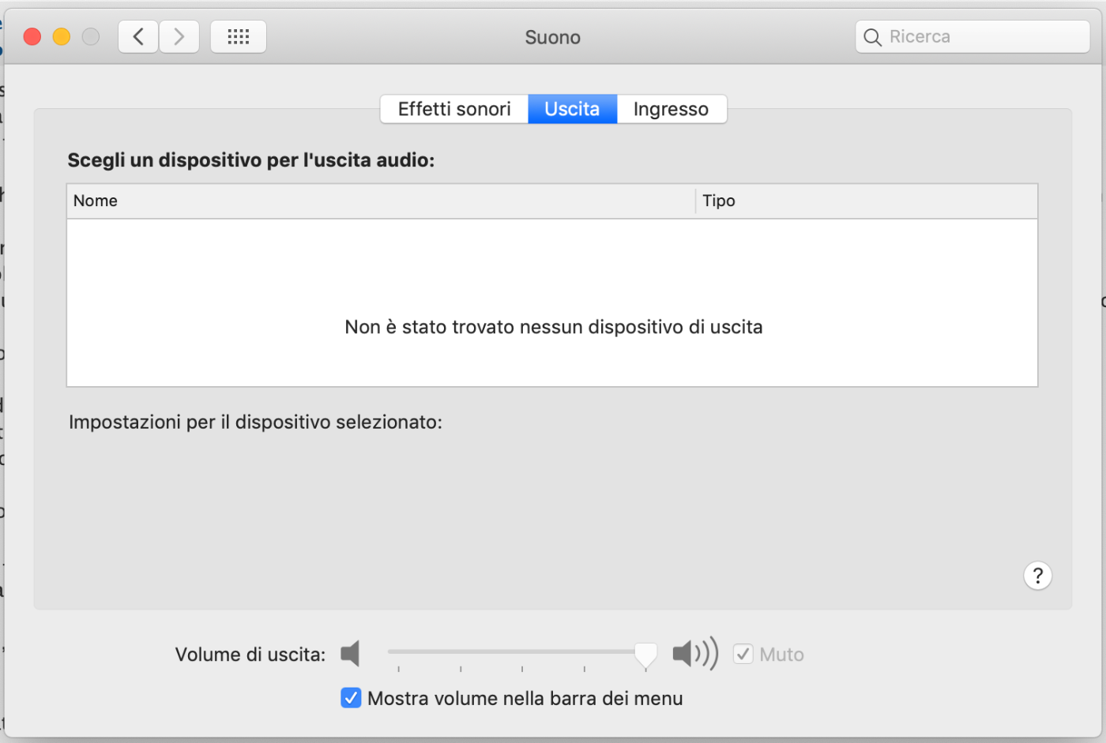Click the Volume di uscita slider thumb
This screenshot has height=743, width=1106.
646,655
